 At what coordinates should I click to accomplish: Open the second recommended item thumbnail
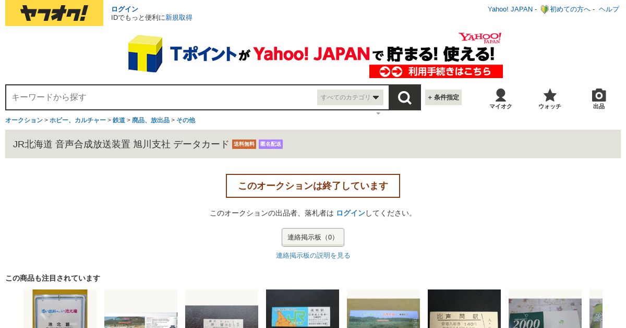pyautogui.click(x=141, y=309)
